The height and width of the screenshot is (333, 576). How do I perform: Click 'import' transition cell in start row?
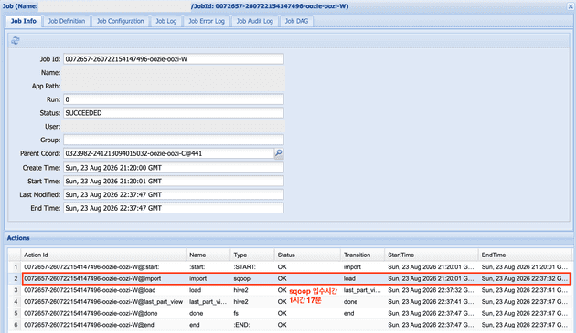click(x=352, y=267)
